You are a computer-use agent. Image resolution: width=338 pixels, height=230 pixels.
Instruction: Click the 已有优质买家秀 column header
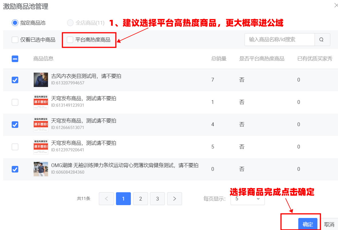pos(315,59)
